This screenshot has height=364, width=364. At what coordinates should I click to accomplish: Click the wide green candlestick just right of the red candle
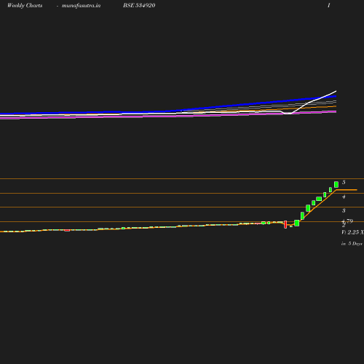click(297, 223)
